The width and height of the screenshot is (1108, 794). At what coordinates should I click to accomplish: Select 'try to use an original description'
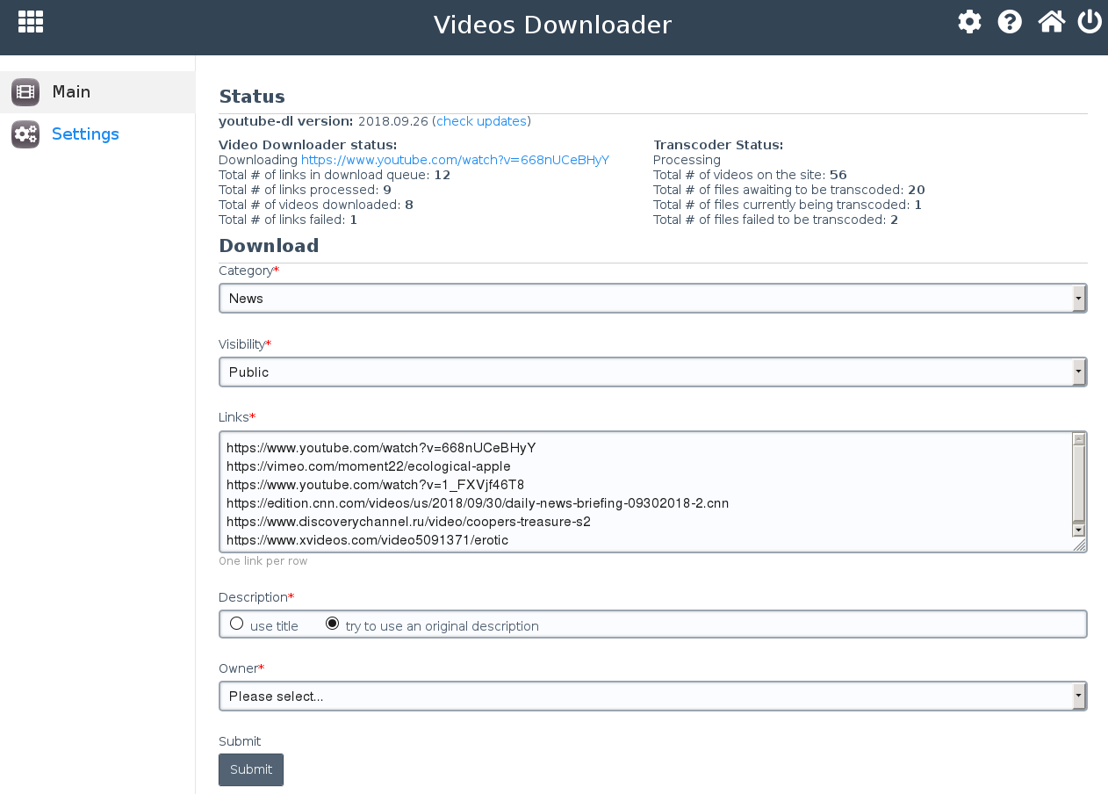[332, 624]
